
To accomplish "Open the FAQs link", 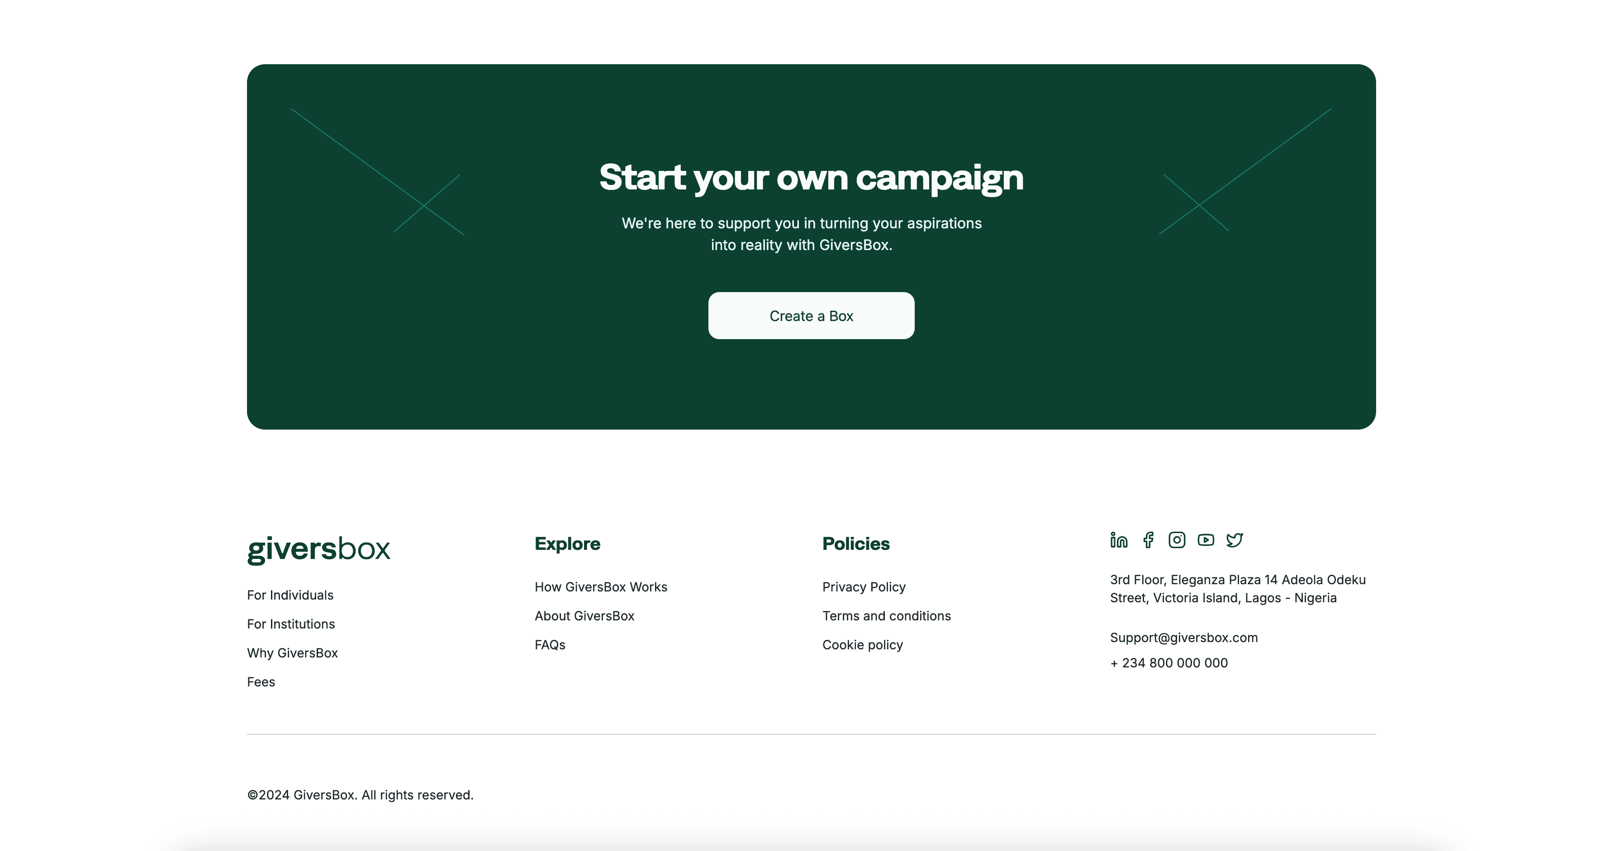I will [550, 645].
